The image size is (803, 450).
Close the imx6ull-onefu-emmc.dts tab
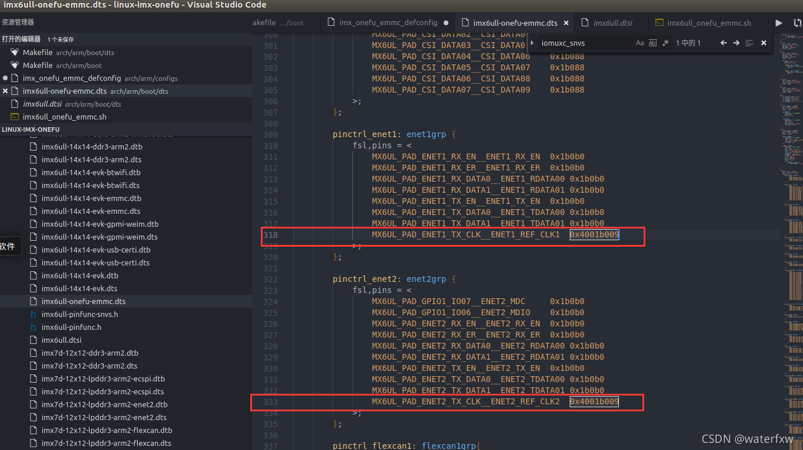pyautogui.click(x=566, y=23)
